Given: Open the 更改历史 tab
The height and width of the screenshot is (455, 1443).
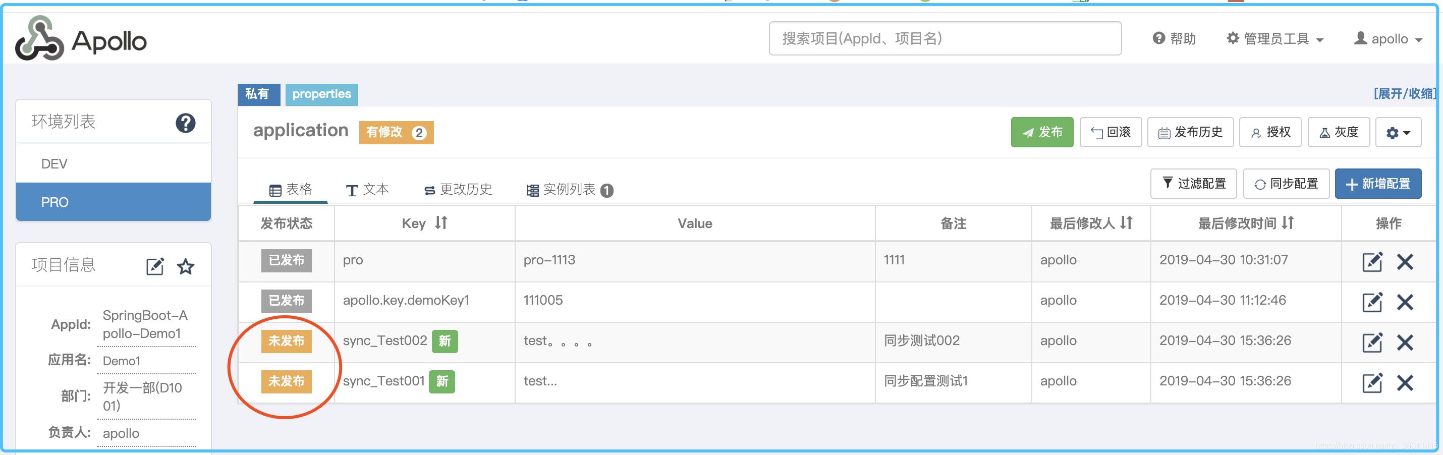Looking at the screenshot, I should pos(458,189).
